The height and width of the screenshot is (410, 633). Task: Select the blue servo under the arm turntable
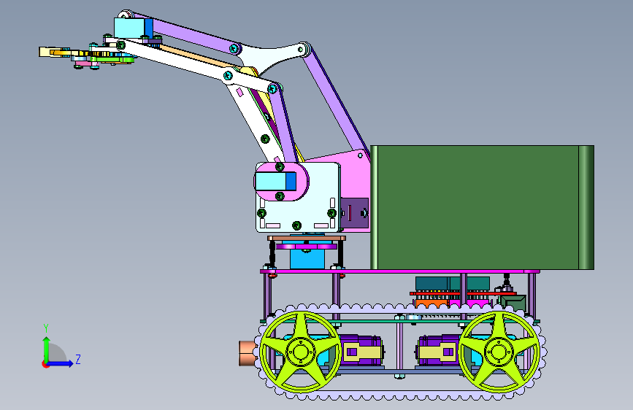coord(307,259)
